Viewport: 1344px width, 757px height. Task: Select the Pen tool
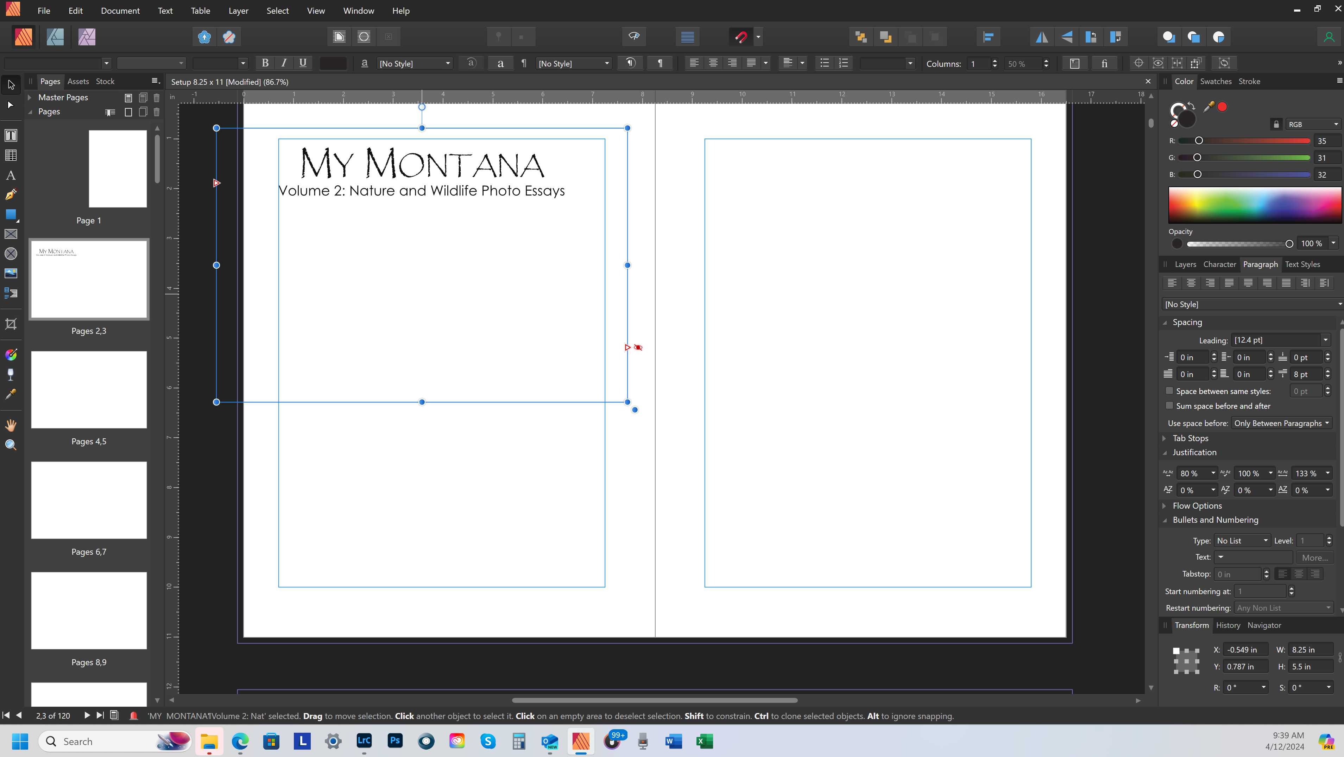[x=11, y=195]
